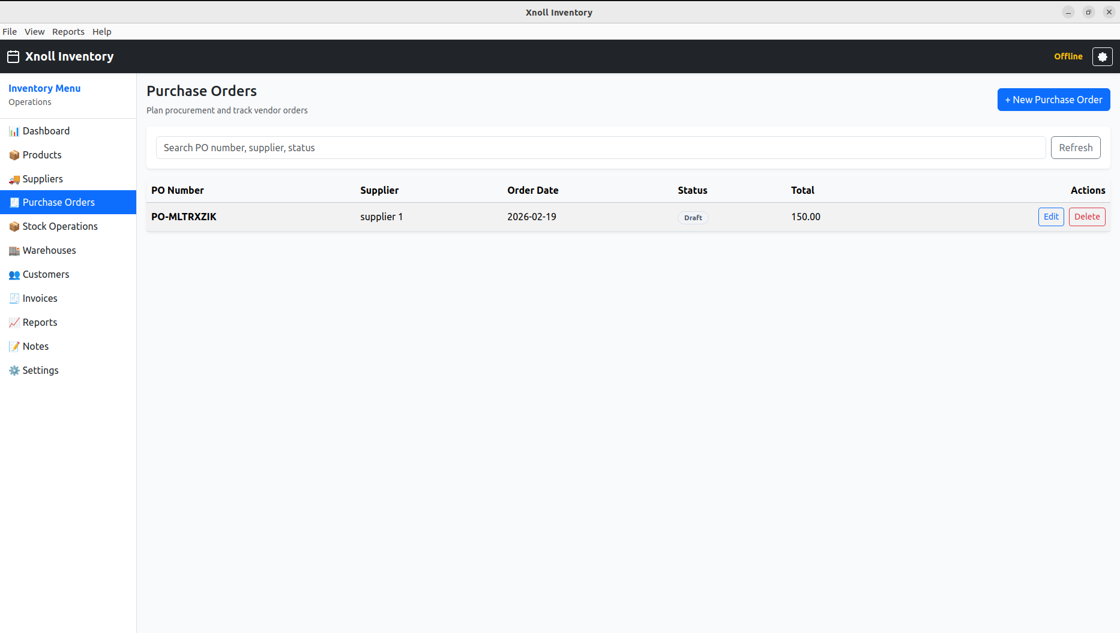
Task: Open the View menu
Action: (x=34, y=31)
